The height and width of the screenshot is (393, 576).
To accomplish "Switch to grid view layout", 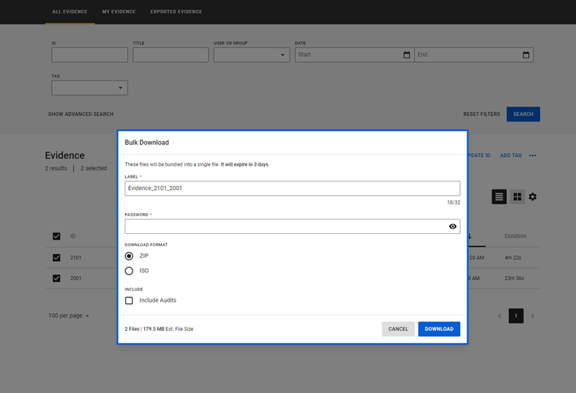I will coord(517,197).
